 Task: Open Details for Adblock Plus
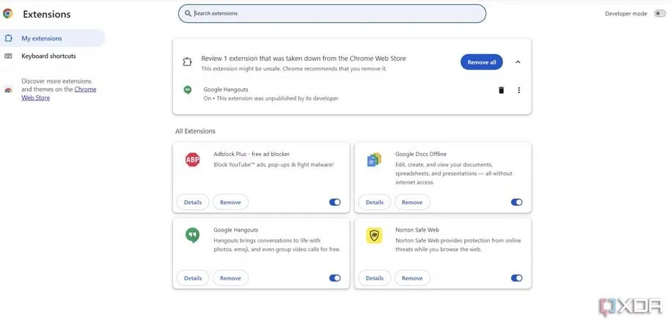(x=193, y=202)
